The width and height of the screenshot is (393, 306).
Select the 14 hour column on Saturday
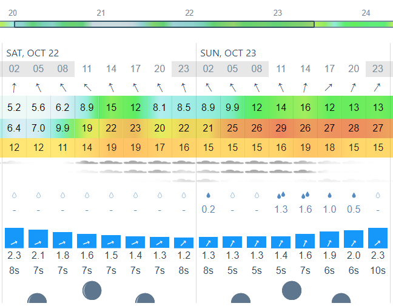(x=111, y=68)
